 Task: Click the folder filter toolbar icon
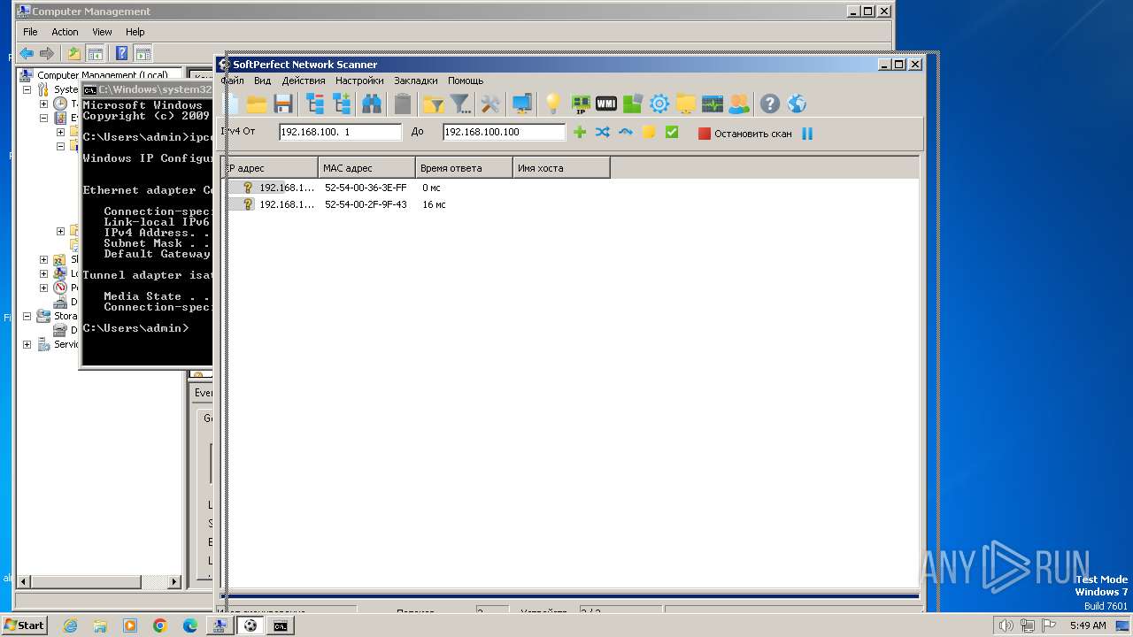(x=433, y=104)
